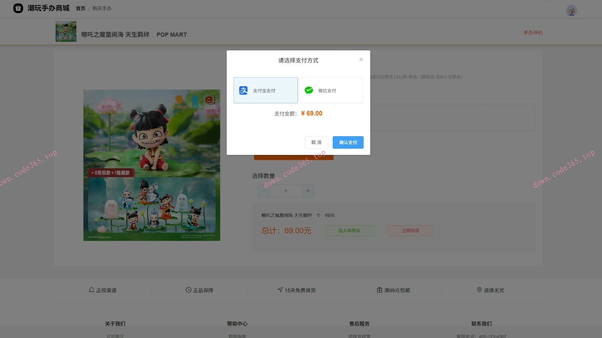Screen dimensions: 602x338
Task: Open the 手办评价 tab
Action: click(x=533, y=33)
